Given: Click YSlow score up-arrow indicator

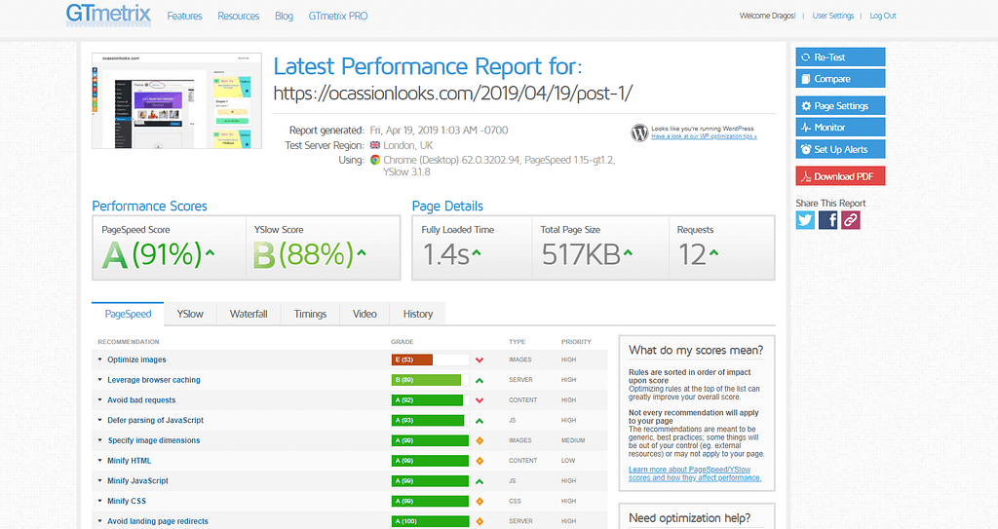Looking at the screenshot, I should pos(362,253).
